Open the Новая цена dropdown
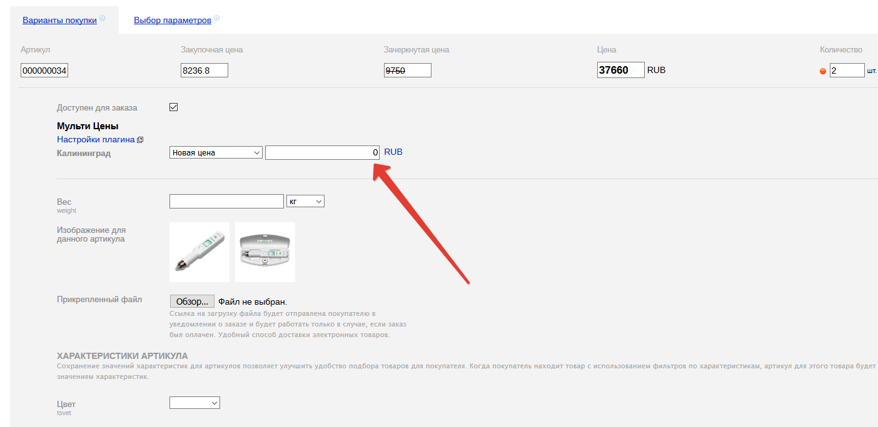Viewport: 878px width, 427px height. 216,152
